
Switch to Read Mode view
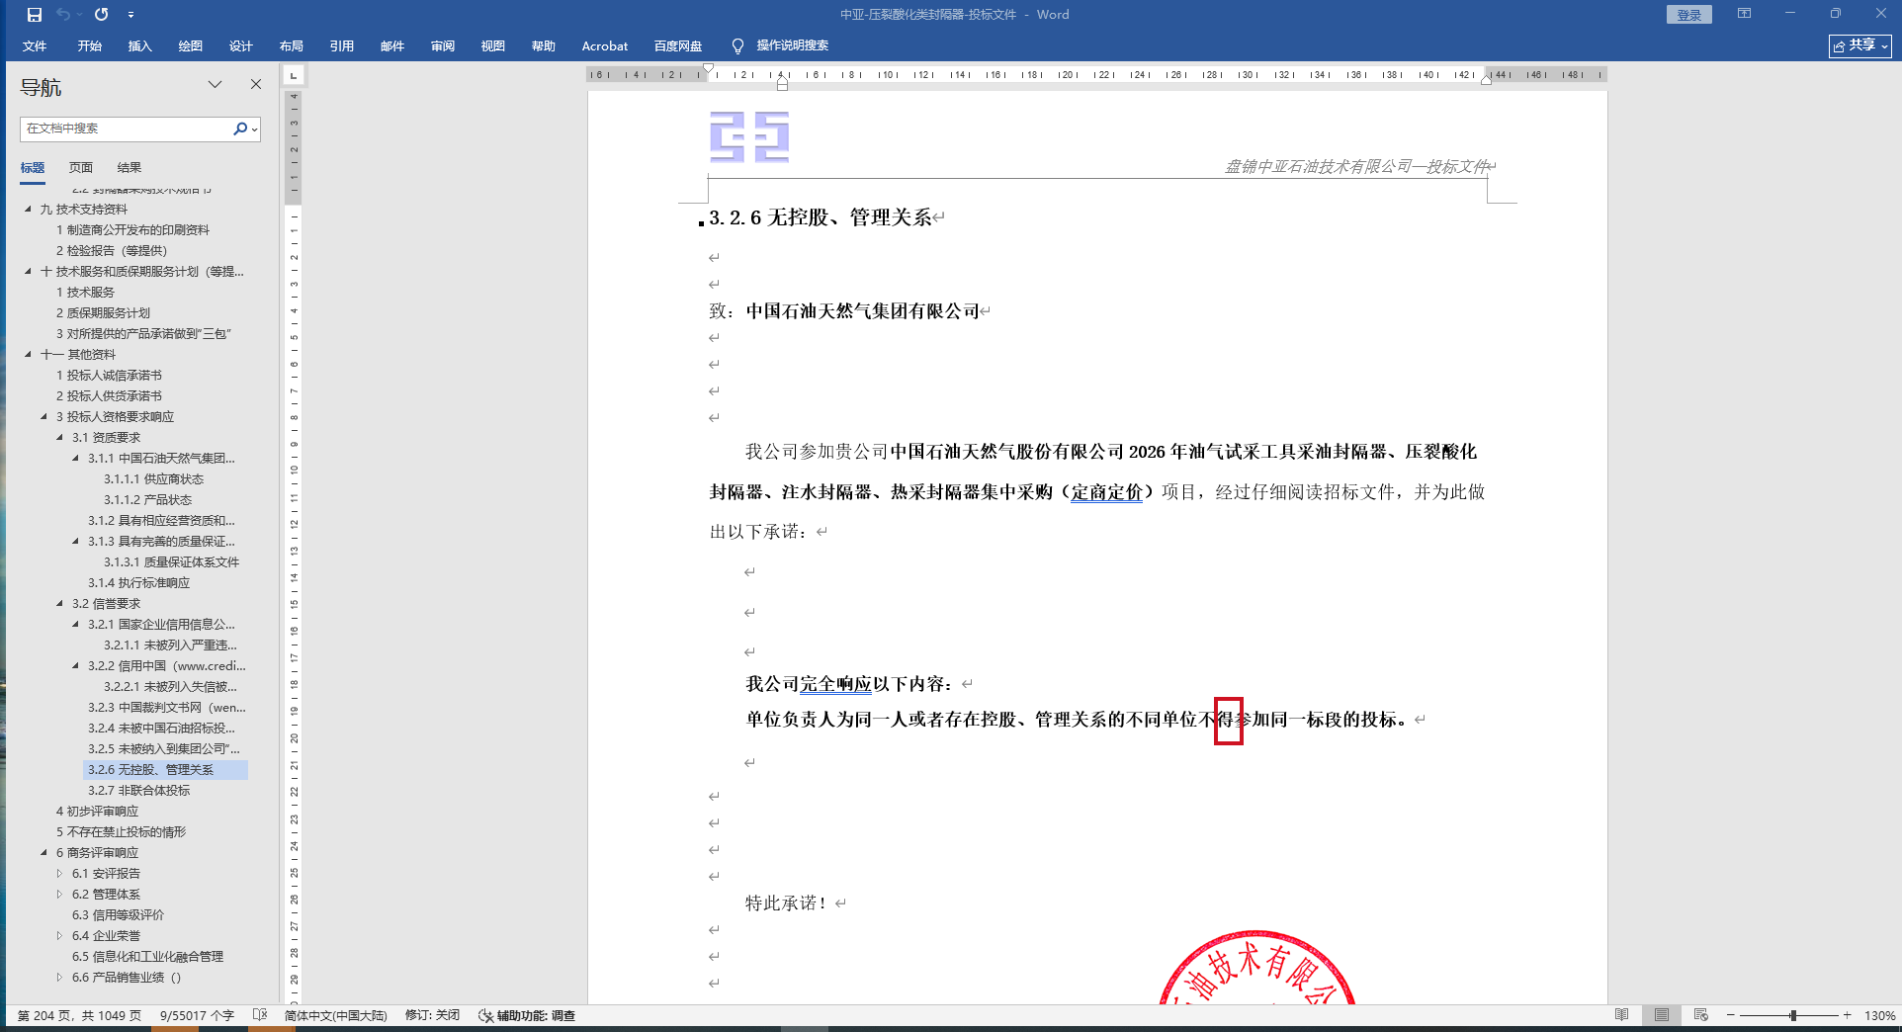1621,1015
